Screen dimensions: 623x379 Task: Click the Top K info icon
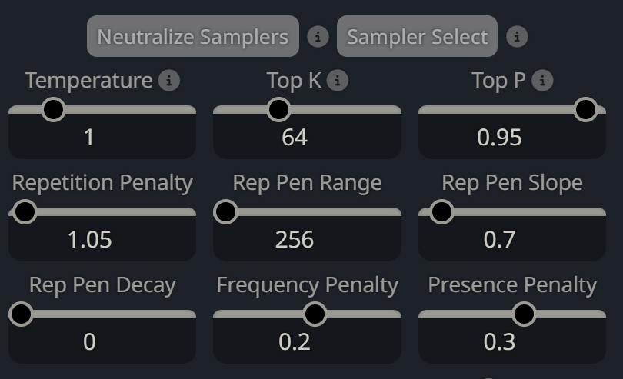[338, 81]
